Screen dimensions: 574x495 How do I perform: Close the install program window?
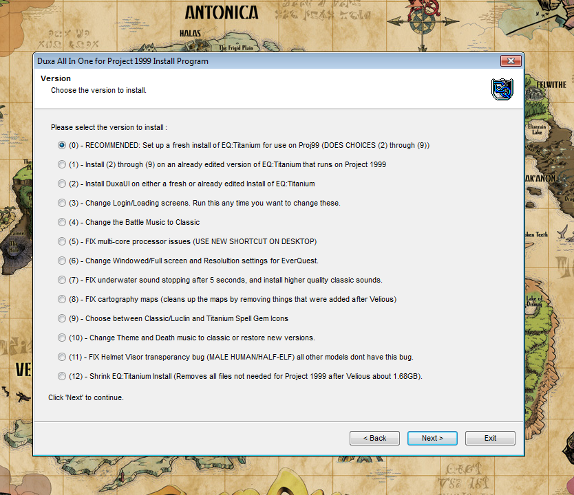tap(511, 60)
